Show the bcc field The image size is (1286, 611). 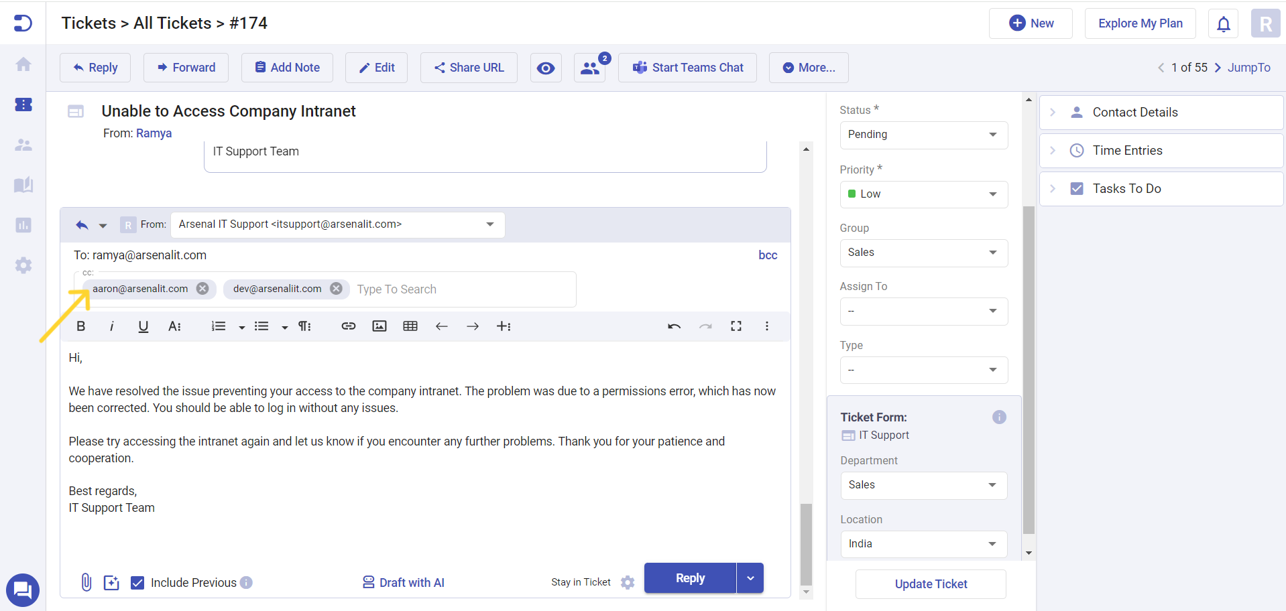tap(767, 255)
